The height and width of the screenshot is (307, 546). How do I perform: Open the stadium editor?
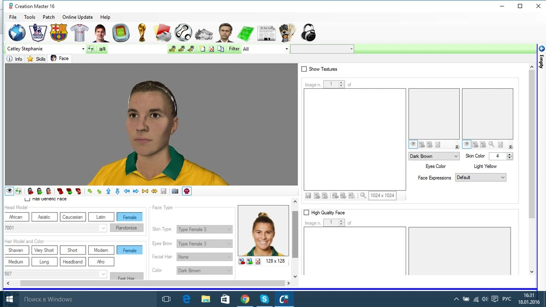coord(121,32)
